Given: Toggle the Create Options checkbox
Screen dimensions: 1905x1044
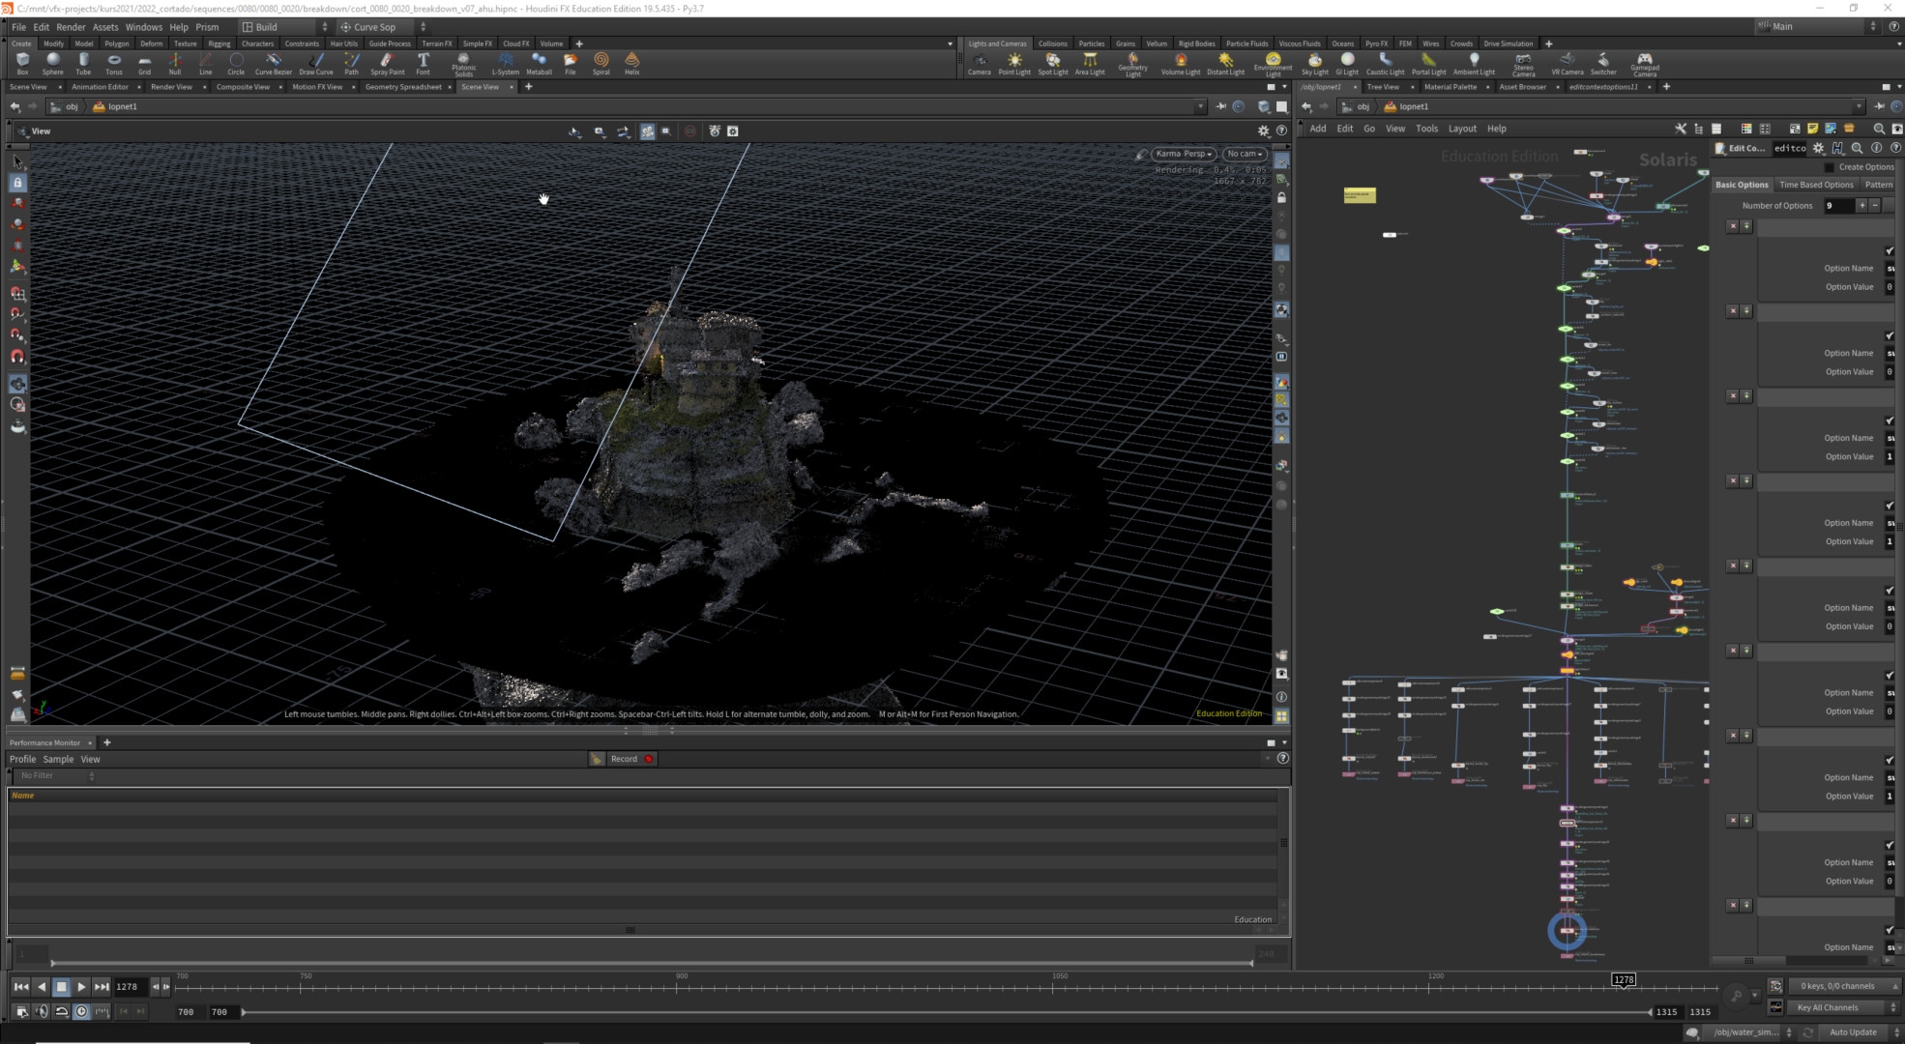Looking at the screenshot, I should coord(1830,167).
